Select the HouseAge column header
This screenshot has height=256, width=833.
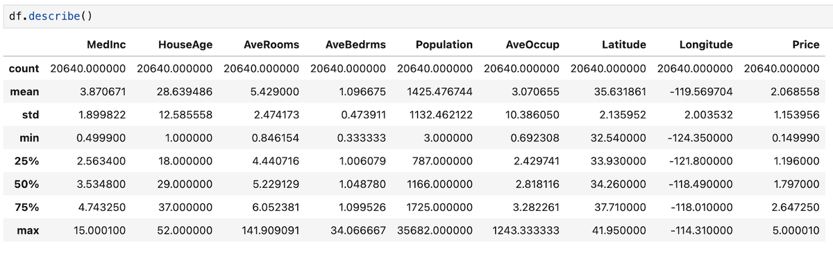coord(185,44)
